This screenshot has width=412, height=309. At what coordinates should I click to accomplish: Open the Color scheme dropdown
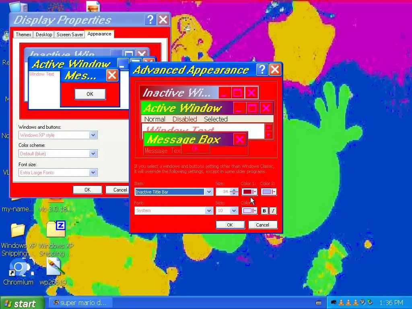93,154
